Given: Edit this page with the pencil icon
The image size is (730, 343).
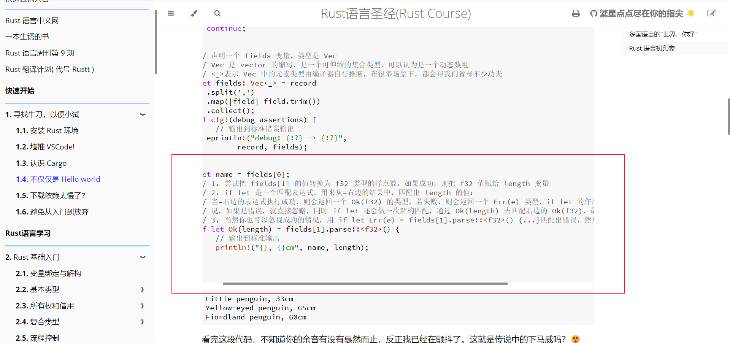Looking at the screenshot, I should (x=712, y=13).
